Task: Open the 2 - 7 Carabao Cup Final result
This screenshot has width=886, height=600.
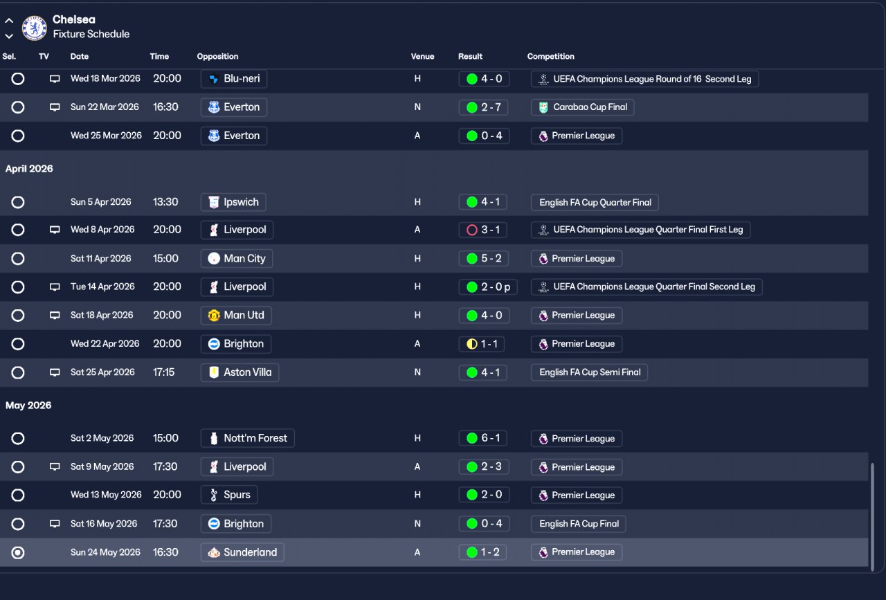Action: click(485, 107)
